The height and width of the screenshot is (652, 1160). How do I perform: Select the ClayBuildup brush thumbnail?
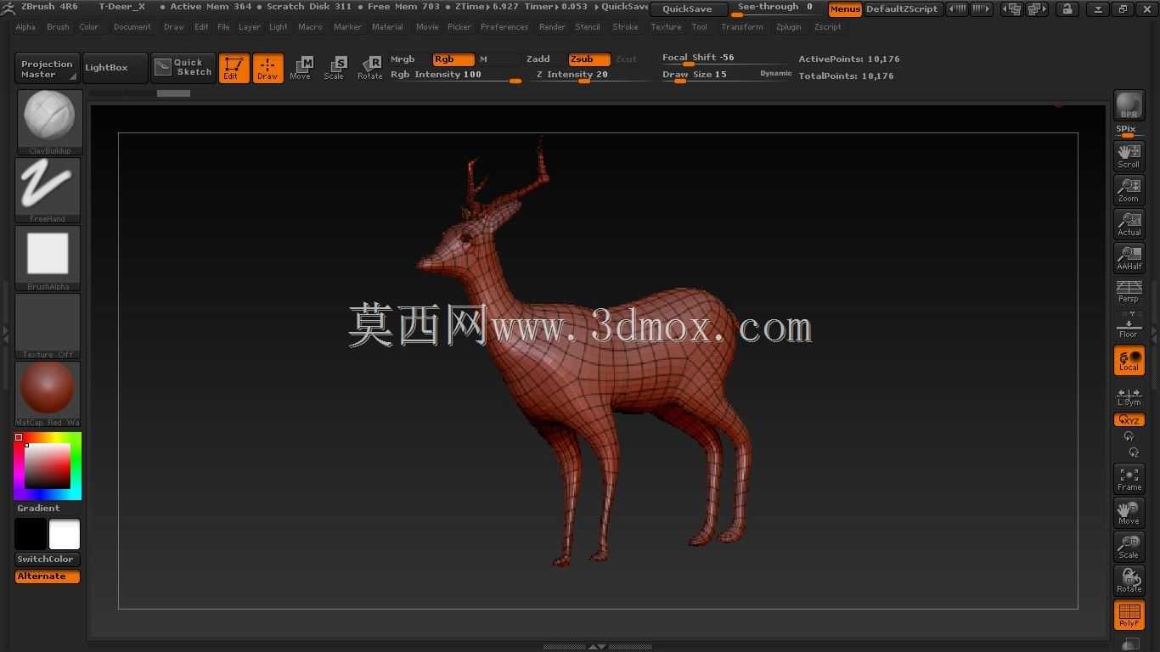tap(49, 122)
